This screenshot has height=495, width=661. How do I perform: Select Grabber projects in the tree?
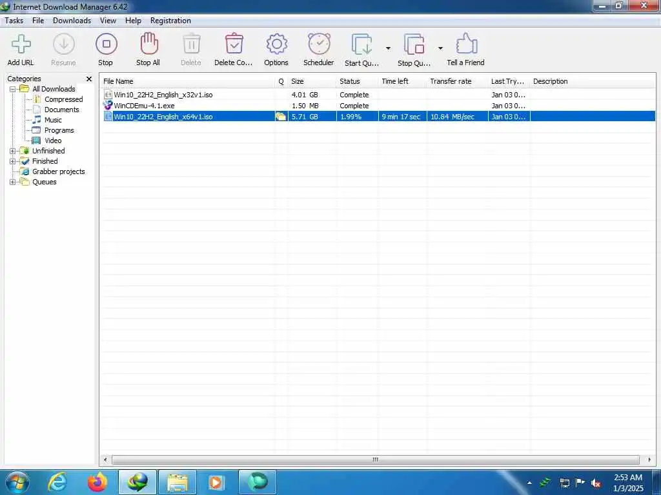pyautogui.click(x=59, y=171)
